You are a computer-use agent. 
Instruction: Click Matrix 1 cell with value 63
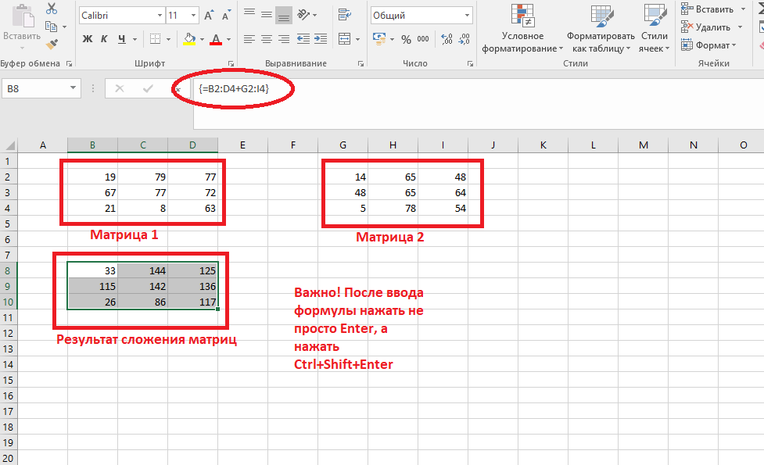pyautogui.click(x=193, y=209)
